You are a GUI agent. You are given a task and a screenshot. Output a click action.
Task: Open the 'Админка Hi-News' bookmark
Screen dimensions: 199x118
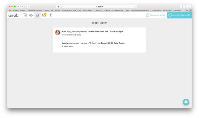[19, 10]
